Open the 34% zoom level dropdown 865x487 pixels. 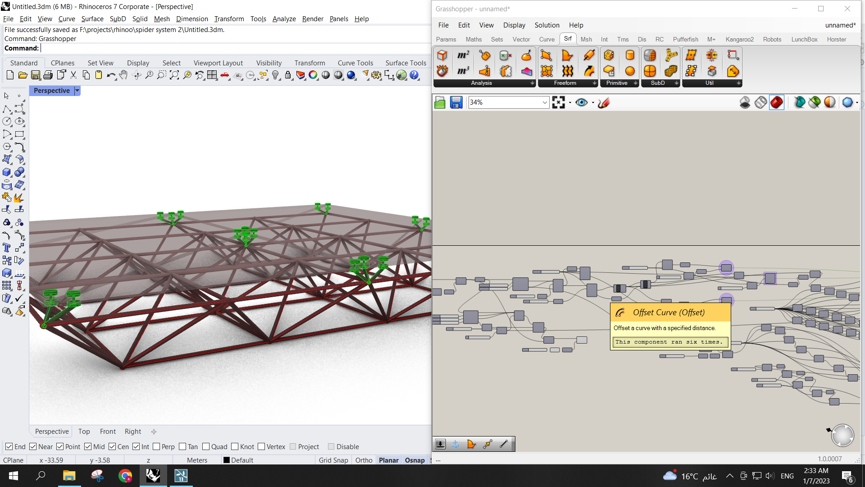pos(544,102)
